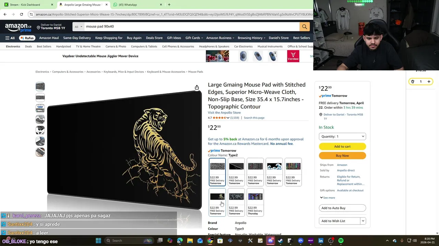Select the topographic contour colour swatch

pos(217,172)
